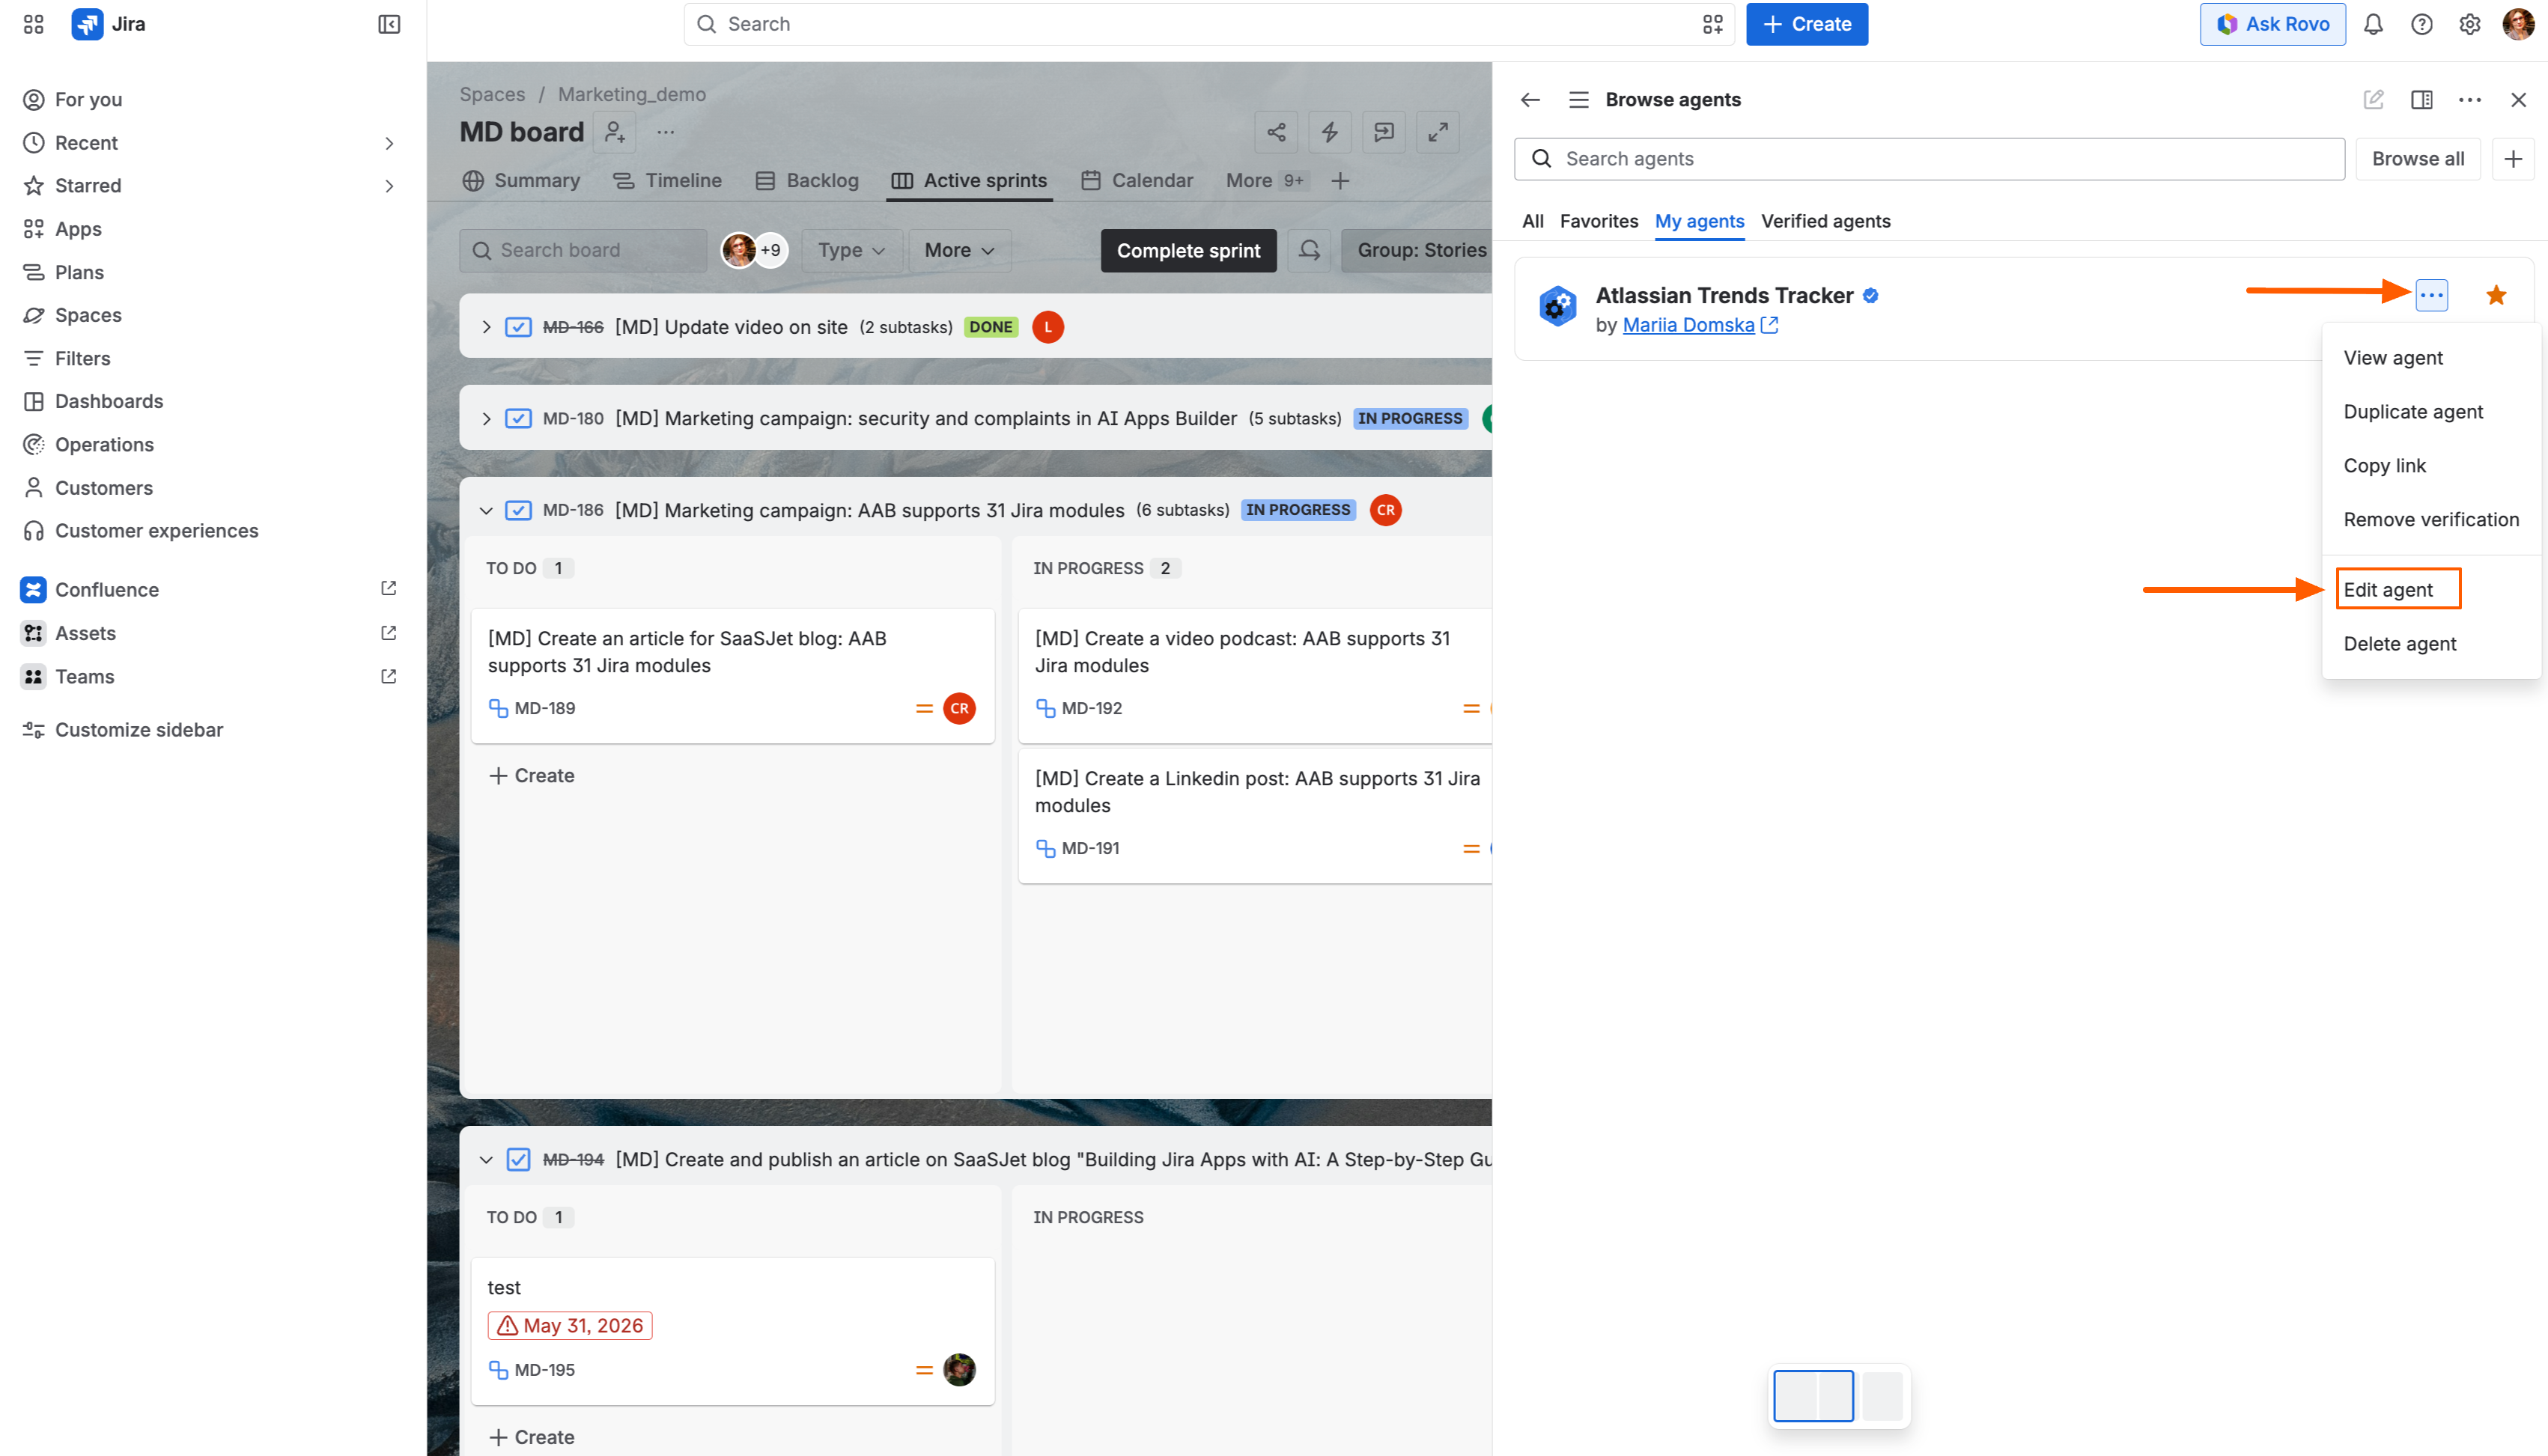
Task: Collapse the MD-186 swimlane
Action: pos(486,510)
